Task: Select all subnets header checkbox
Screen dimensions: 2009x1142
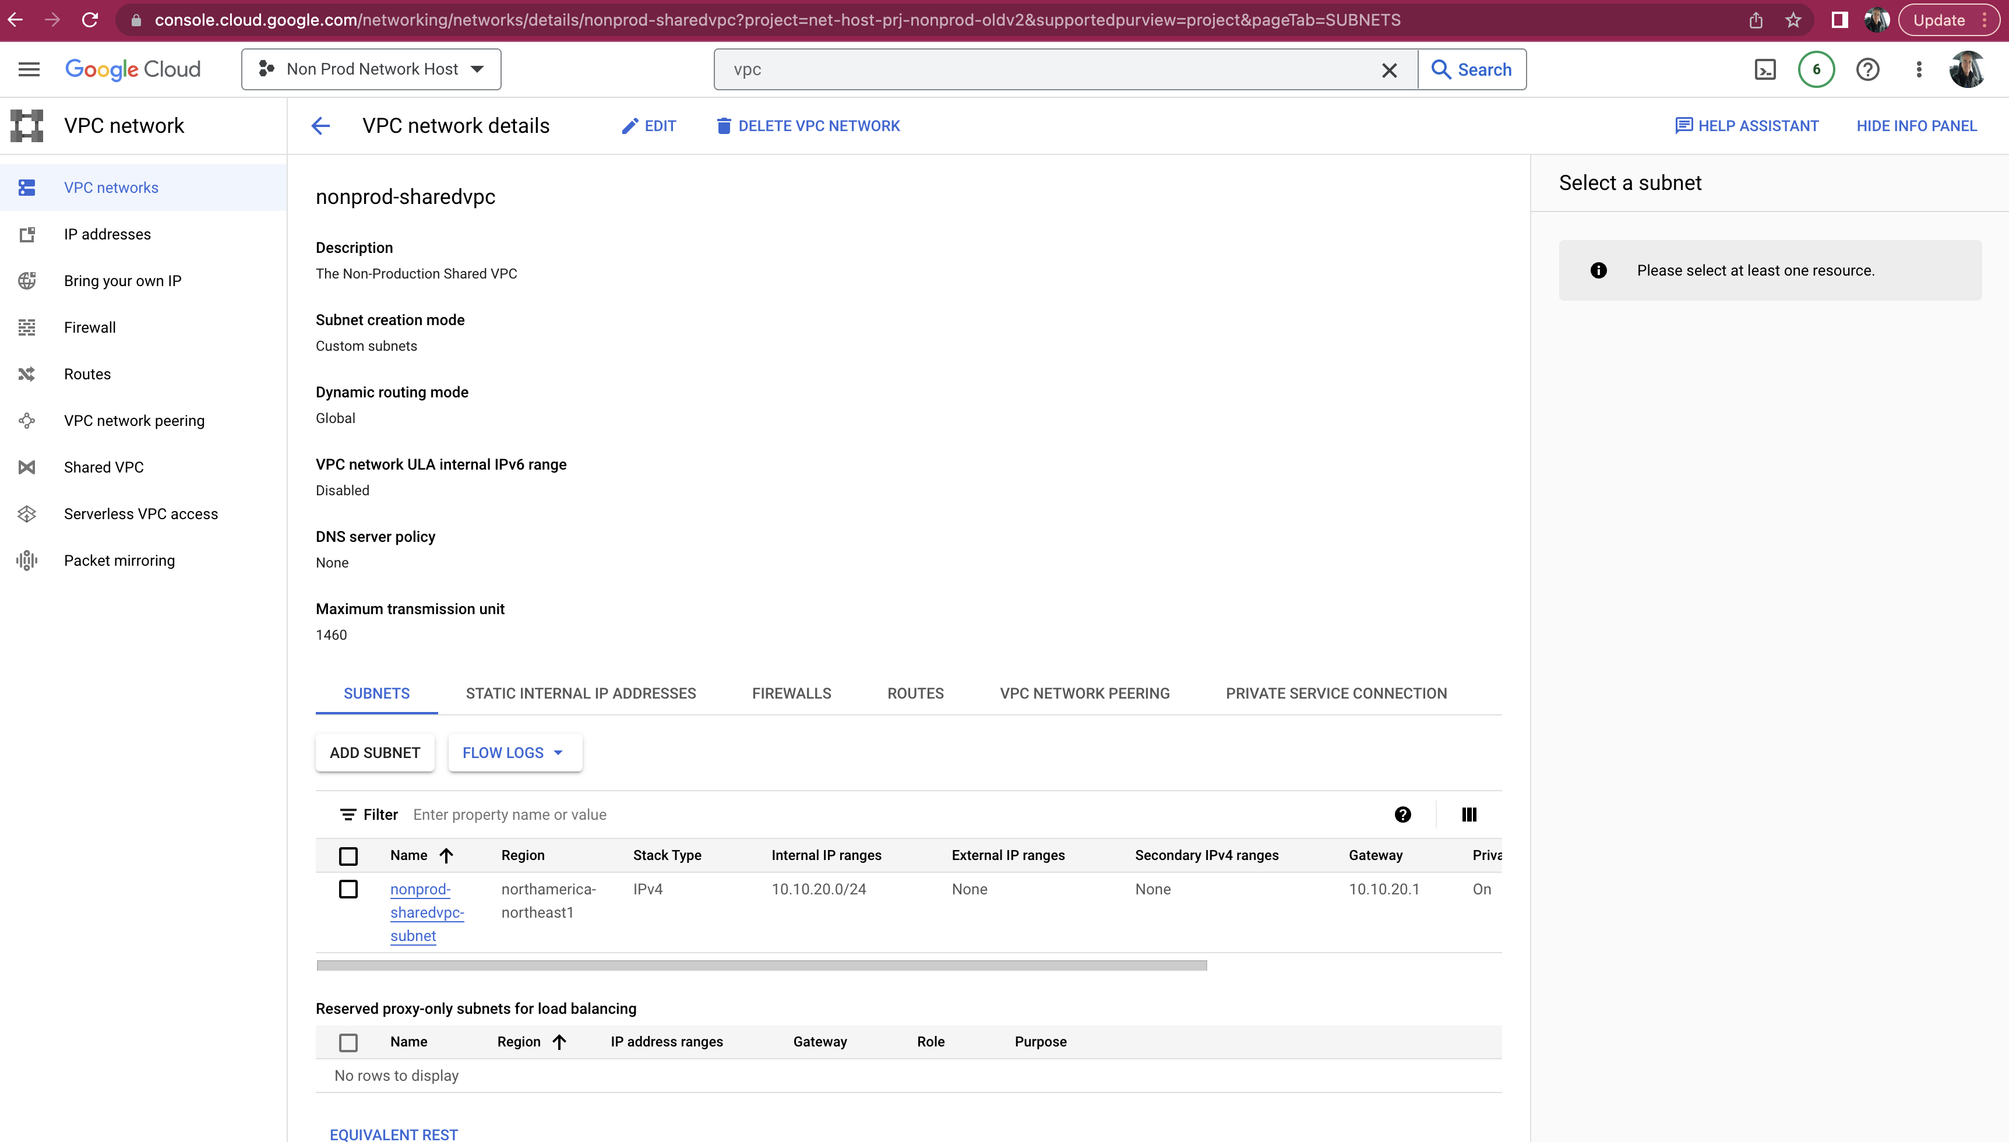Action: coord(348,856)
